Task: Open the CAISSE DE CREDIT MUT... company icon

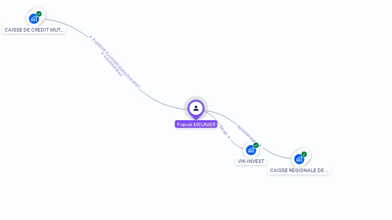Action: tap(34, 19)
